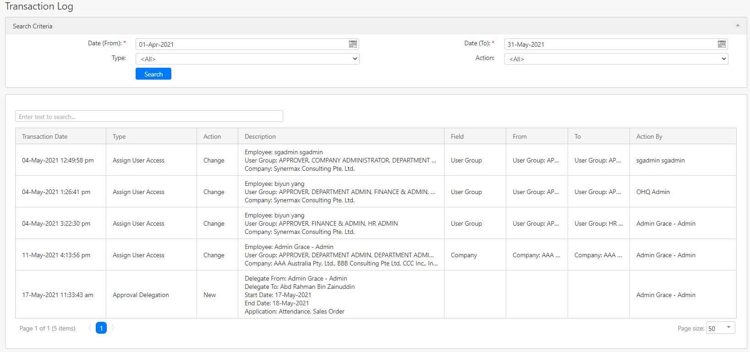Sort by Transaction Date column header
Viewport: 750px width, 352px height.
(x=60, y=136)
